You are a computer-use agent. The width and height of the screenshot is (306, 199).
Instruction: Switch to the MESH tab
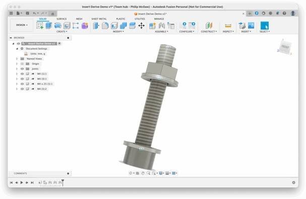click(79, 19)
